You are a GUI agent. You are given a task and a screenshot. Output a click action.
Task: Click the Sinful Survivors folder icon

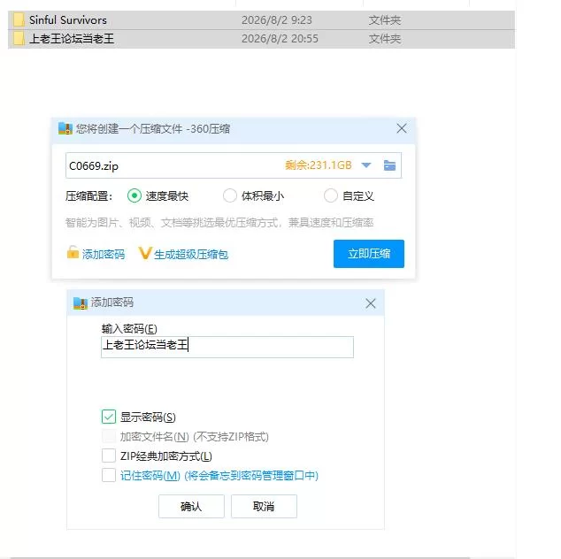(x=19, y=20)
